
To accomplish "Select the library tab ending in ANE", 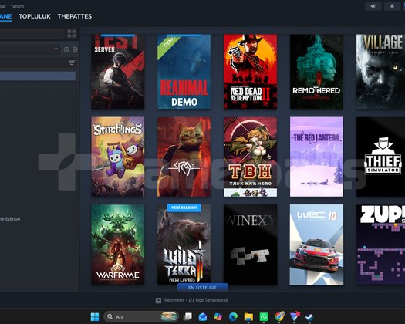I will tap(5, 16).
